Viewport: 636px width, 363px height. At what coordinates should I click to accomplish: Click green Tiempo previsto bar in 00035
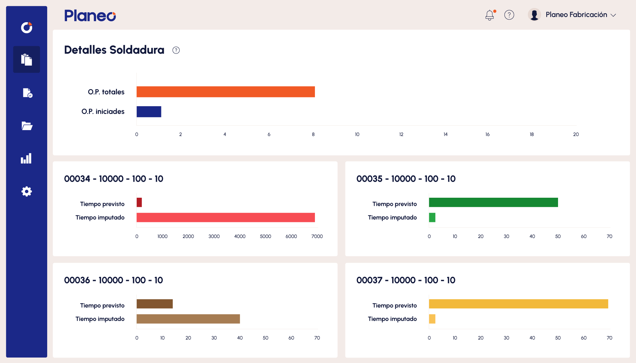[493, 203]
